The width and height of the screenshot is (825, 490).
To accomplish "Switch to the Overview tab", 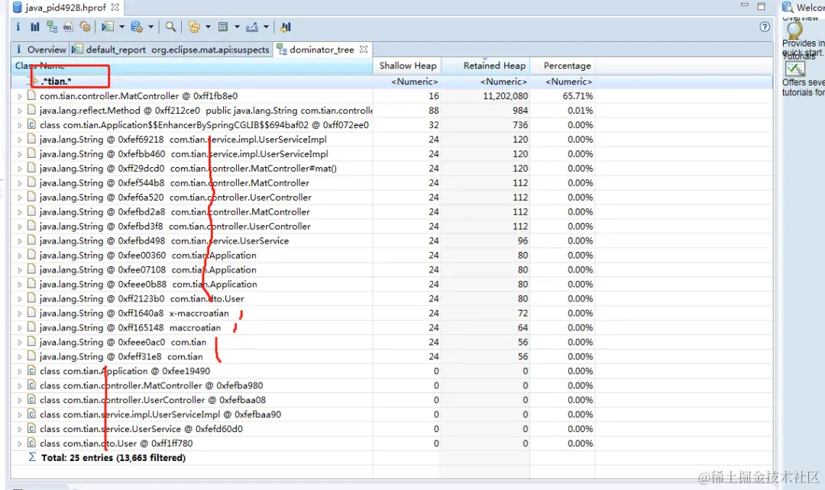I will pyautogui.click(x=40, y=50).
